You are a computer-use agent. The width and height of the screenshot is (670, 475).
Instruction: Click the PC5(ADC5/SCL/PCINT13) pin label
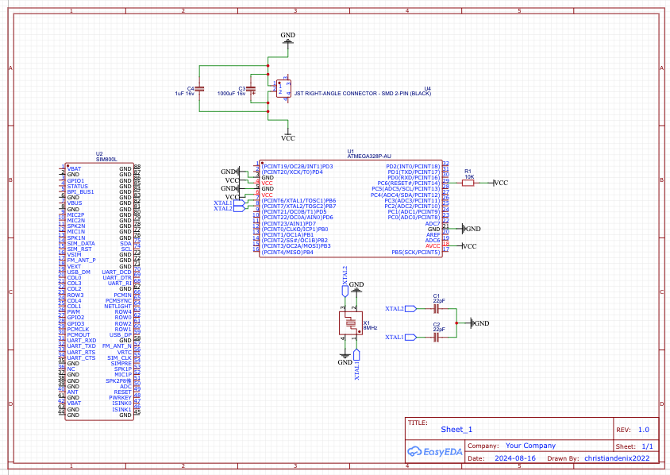click(x=406, y=188)
